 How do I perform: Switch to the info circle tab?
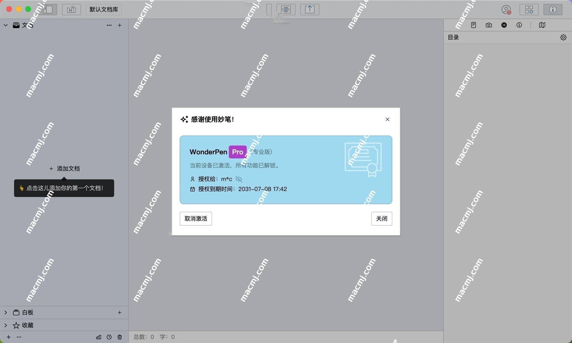pyautogui.click(x=519, y=25)
